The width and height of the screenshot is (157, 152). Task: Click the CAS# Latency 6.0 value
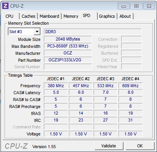(x=81, y=92)
